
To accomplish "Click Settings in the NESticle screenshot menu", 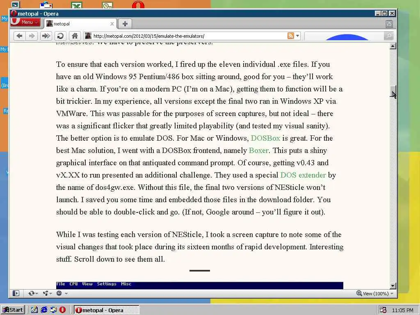I will click(x=107, y=284).
